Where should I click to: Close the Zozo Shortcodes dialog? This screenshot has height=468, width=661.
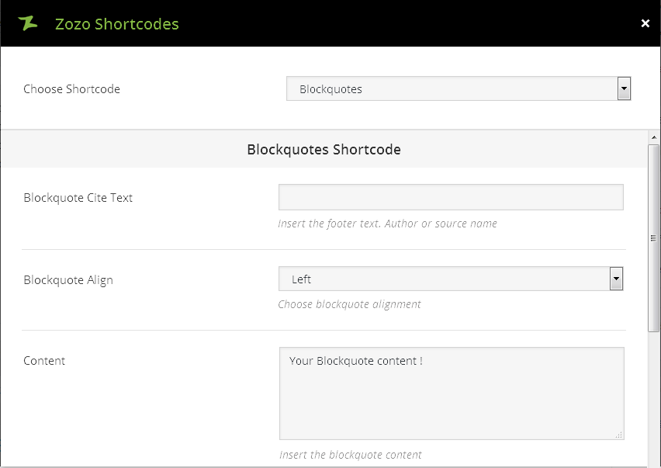click(645, 23)
